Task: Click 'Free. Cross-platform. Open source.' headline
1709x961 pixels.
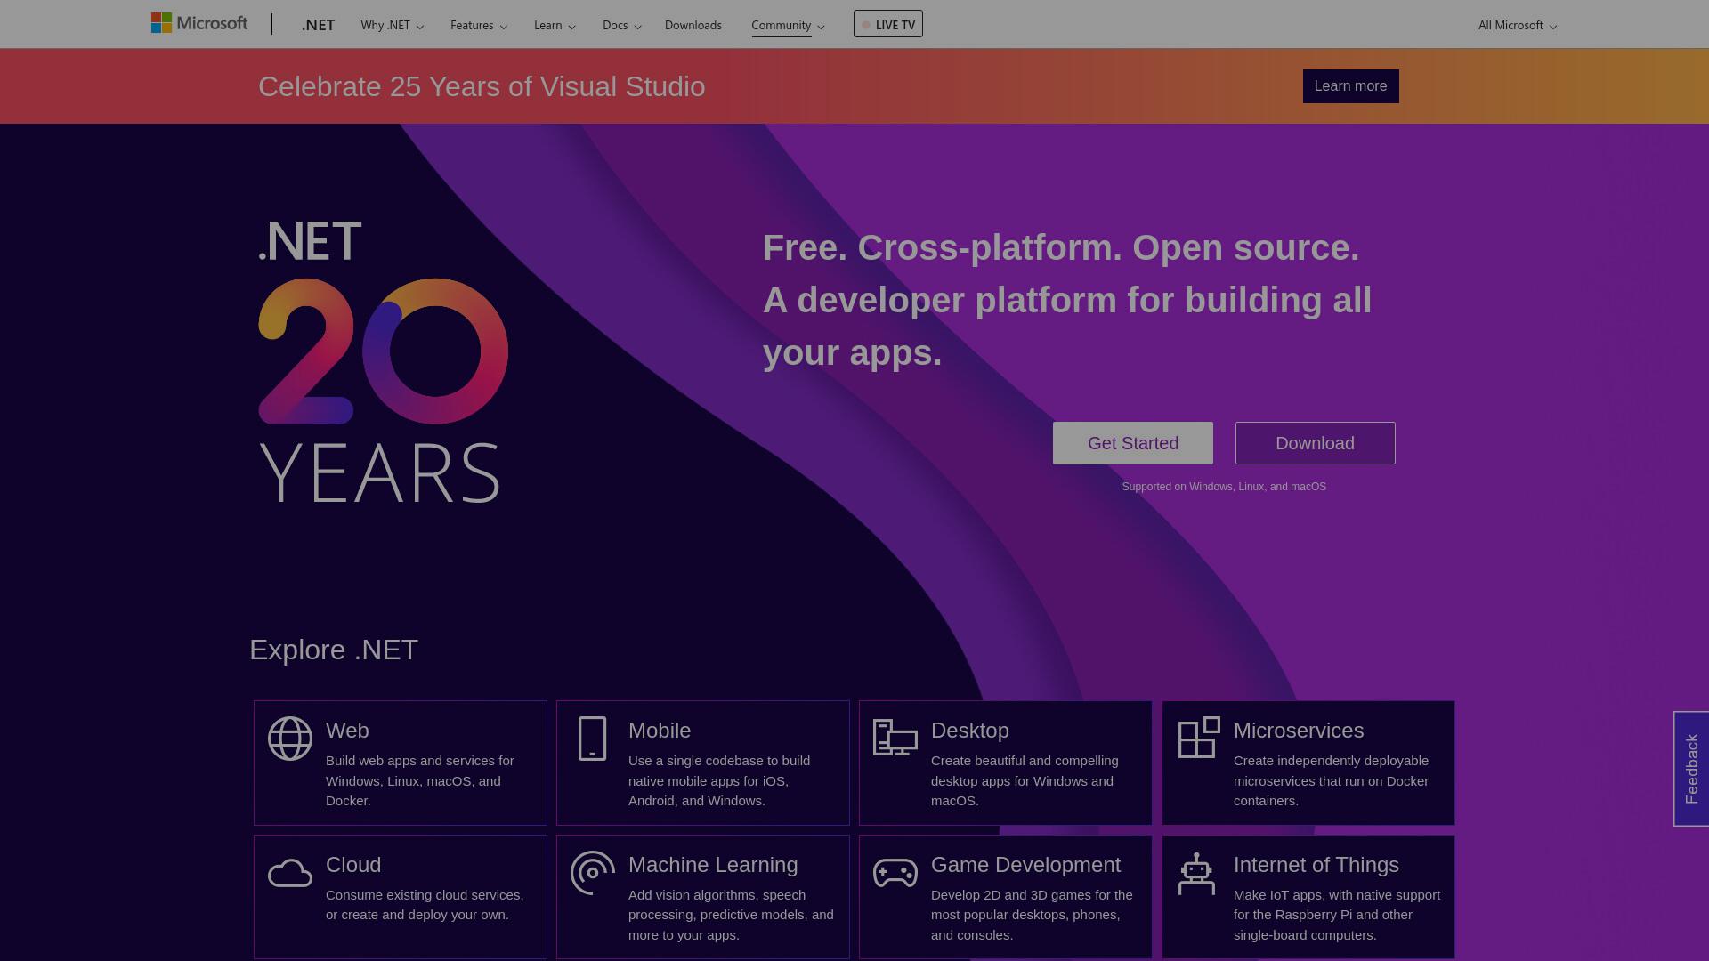Action: pos(1061,247)
